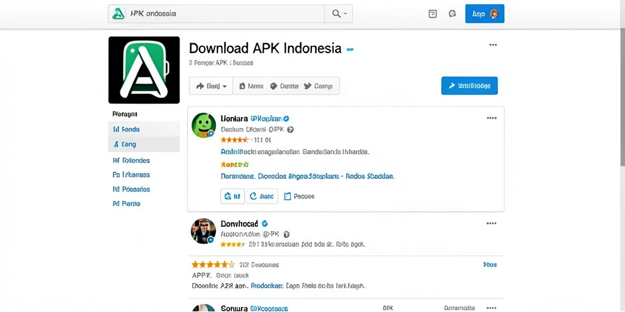Open the three-dot menu on the Sonura row
Screen dimensions: 625x312
(x=492, y=308)
